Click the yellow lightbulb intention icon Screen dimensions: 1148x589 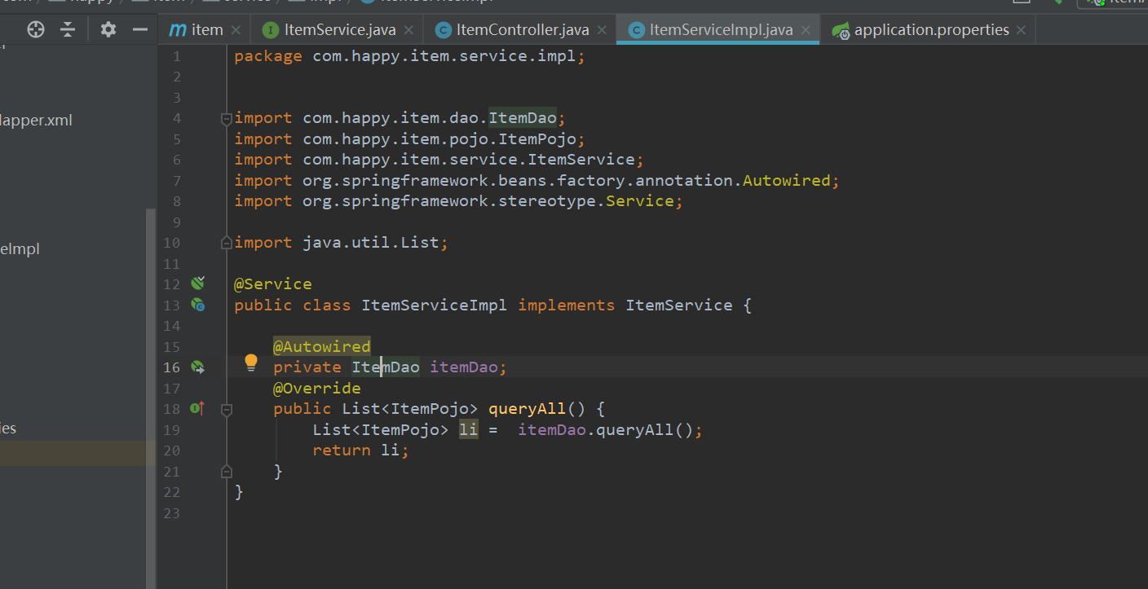click(251, 363)
